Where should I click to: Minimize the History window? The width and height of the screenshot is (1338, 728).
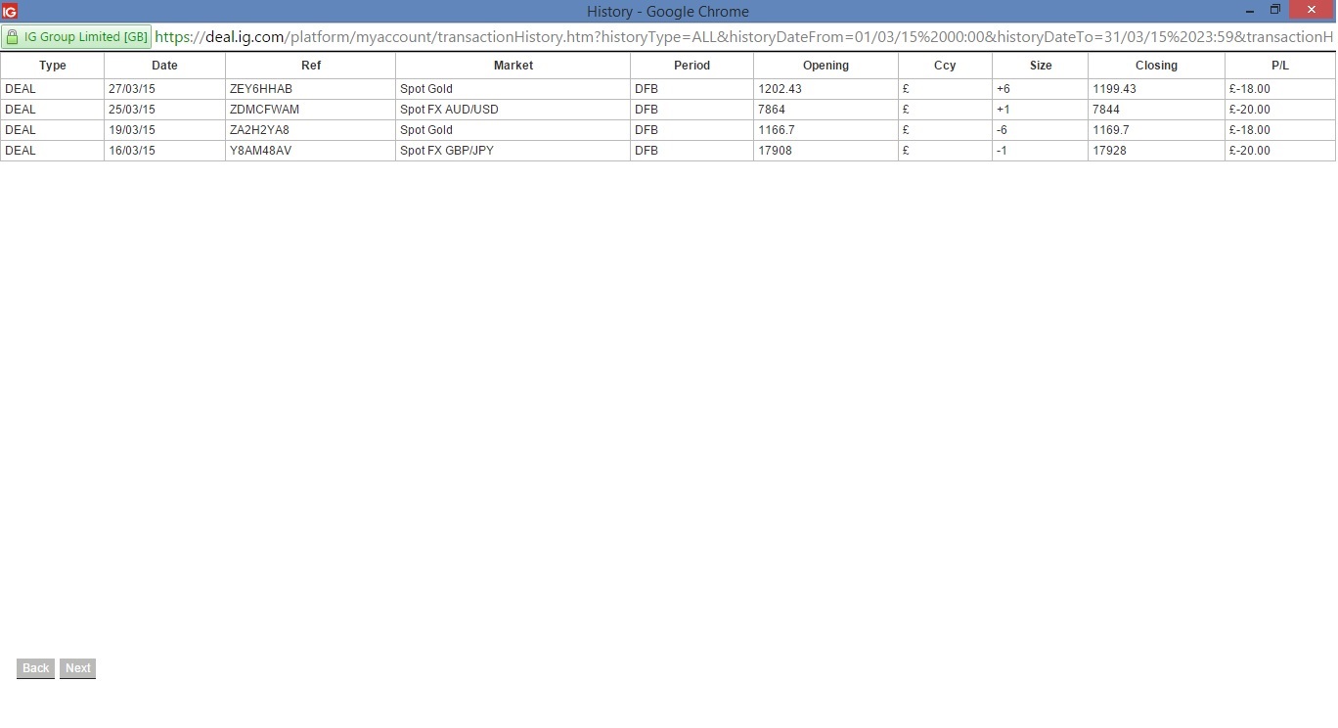(x=1250, y=11)
